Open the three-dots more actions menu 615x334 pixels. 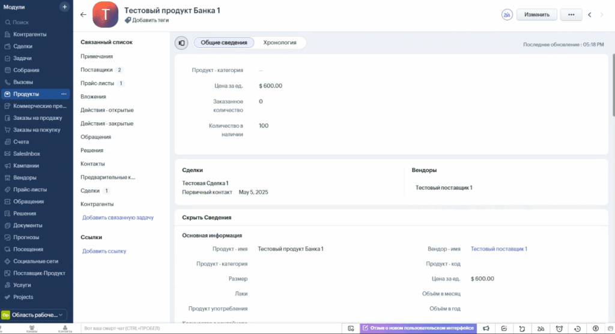(x=571, y=14)
